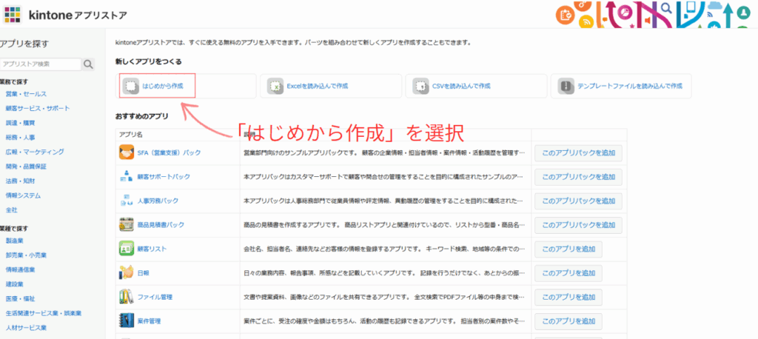Open the 総務・人事 category
This screenshot has width=758, height=339.
(x=20, y=138)
